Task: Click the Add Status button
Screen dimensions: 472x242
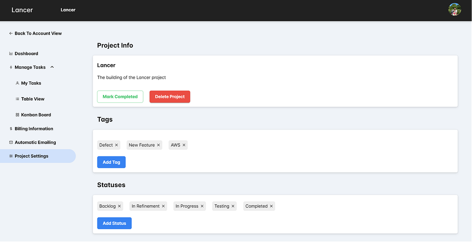Action: coord(114,223)
